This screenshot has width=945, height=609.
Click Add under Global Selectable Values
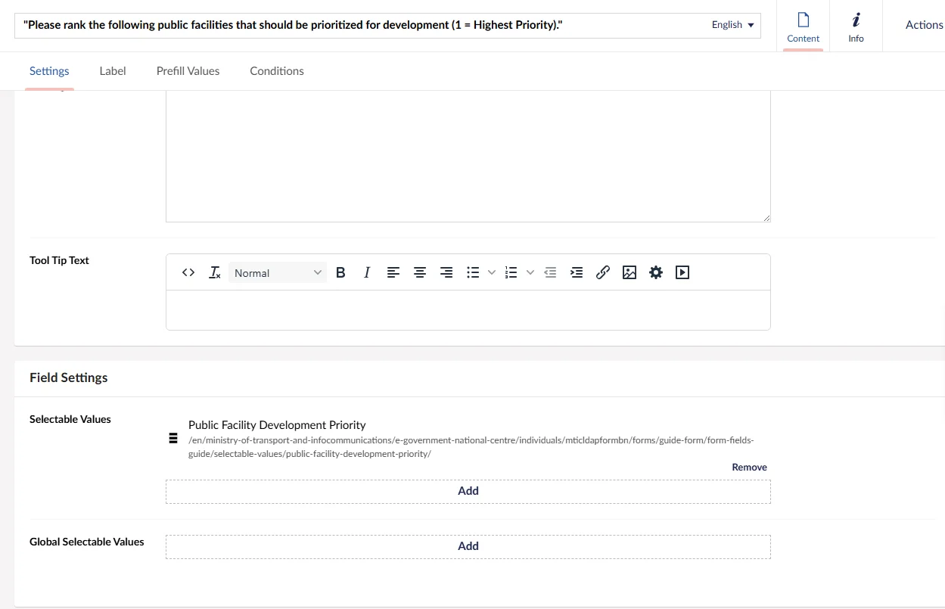(468, 546)
